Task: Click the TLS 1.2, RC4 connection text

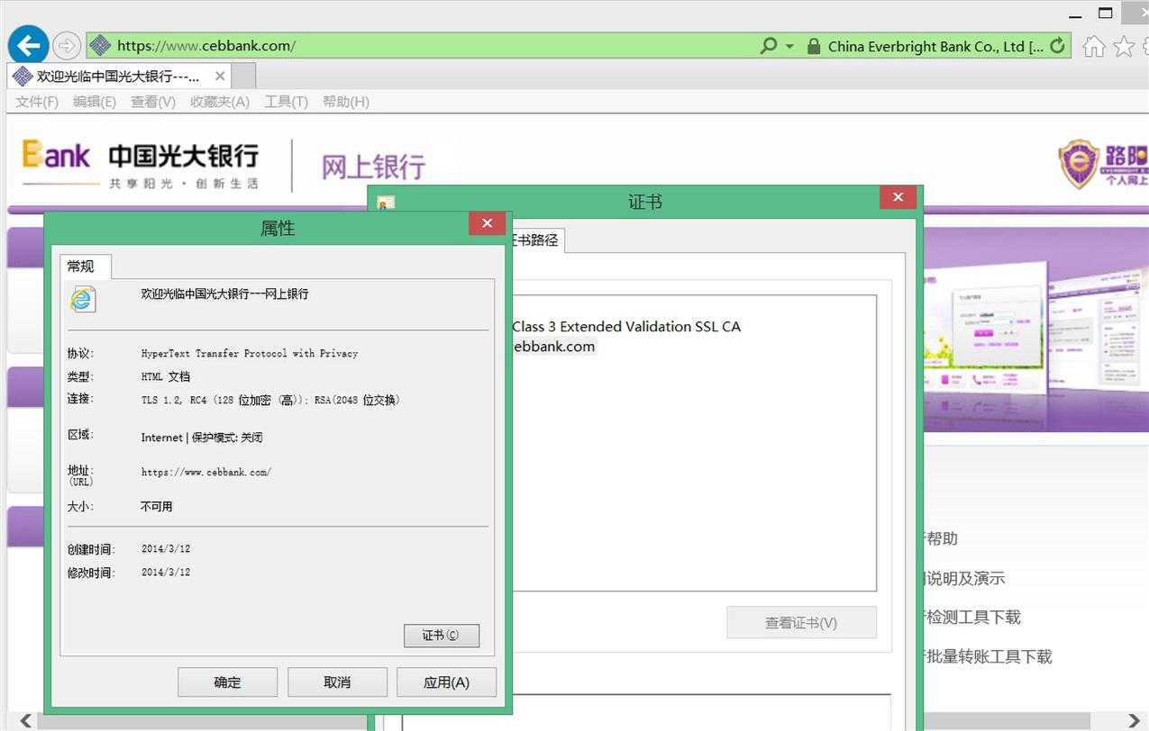Action: point(270,400)
